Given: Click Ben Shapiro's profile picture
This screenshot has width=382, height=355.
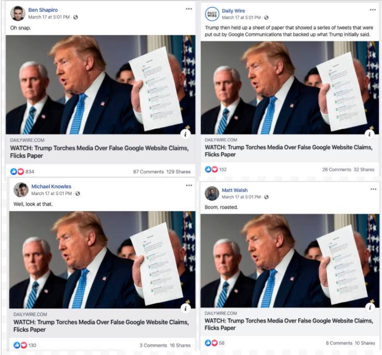Looking at the screenshot, I should [18, 13].
